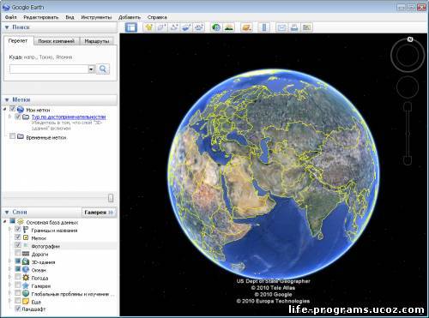Open the Файл menu
Screen dimensions: 429x318
pos(11,17)
